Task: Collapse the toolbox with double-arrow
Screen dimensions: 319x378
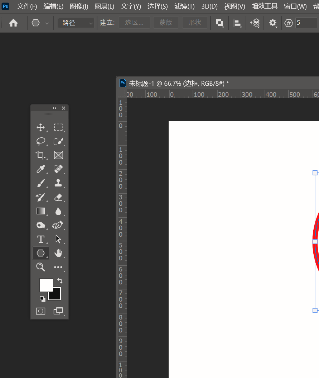Action: [55, 108]
